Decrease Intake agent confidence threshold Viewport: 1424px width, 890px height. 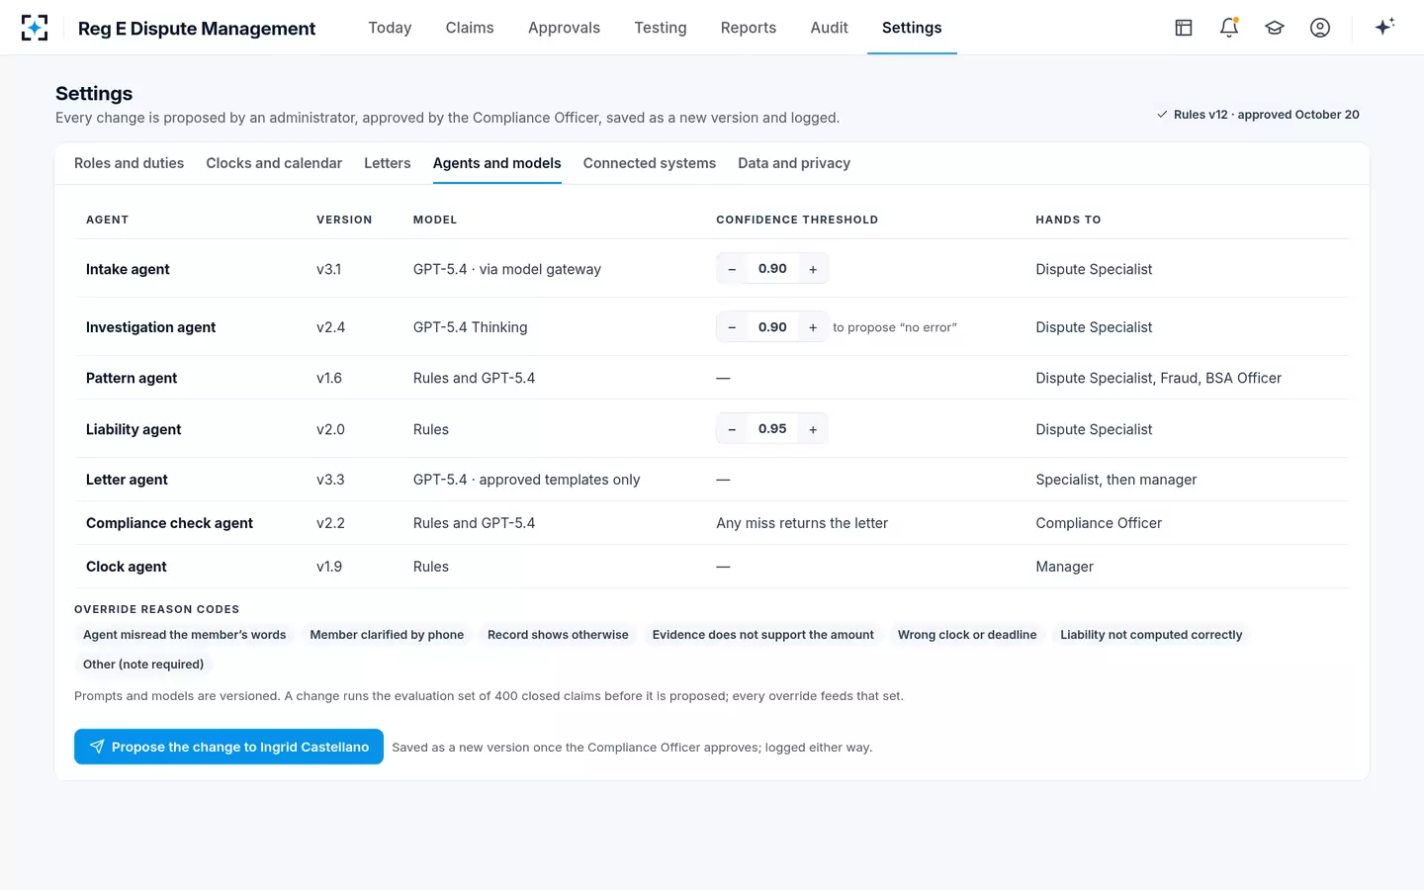[x=732, y=269]
